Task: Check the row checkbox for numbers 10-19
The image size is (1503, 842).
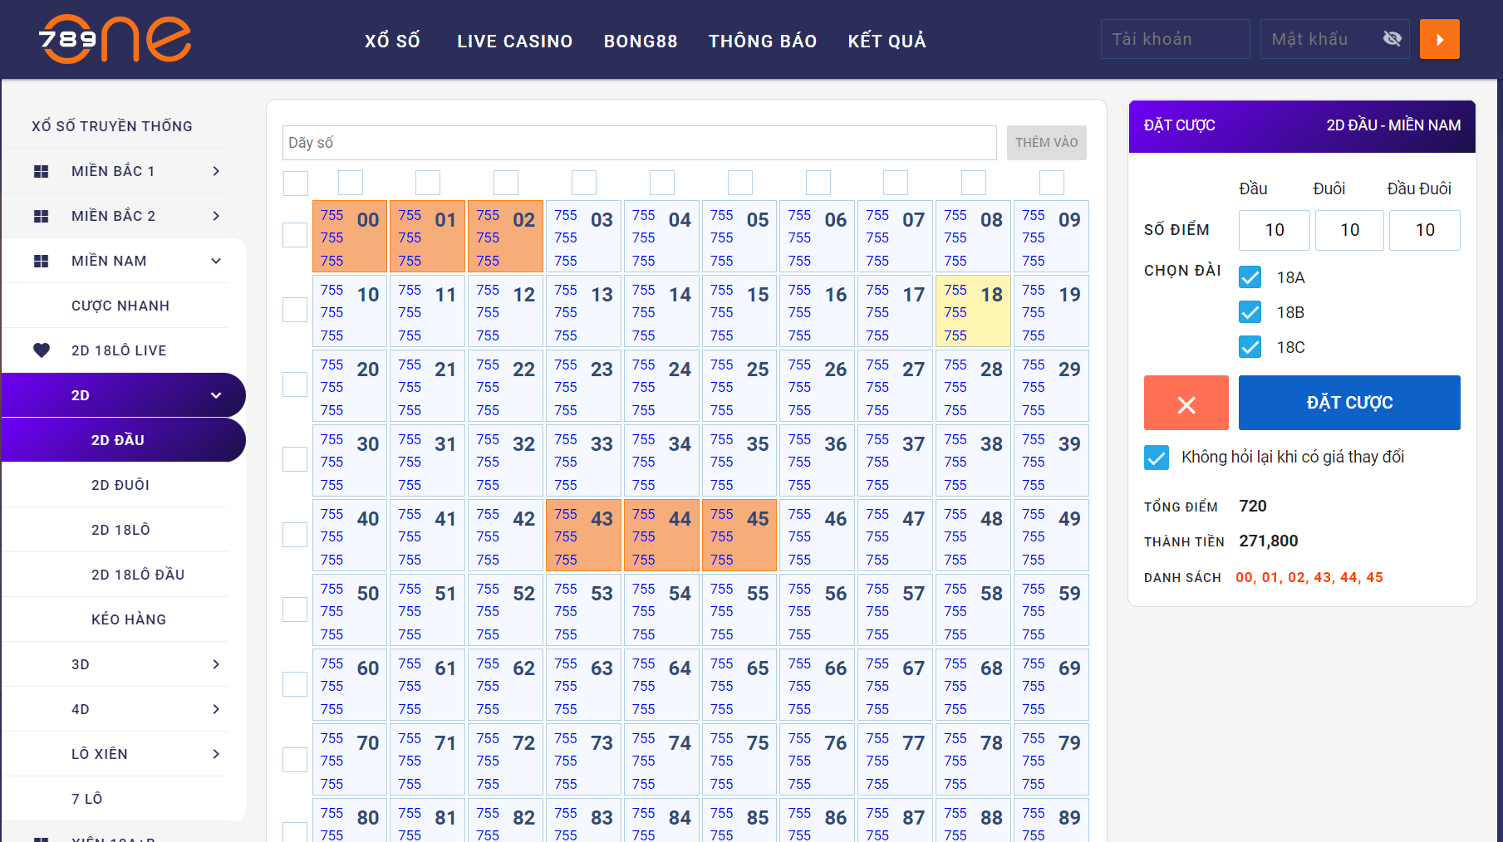Action: 295,310
